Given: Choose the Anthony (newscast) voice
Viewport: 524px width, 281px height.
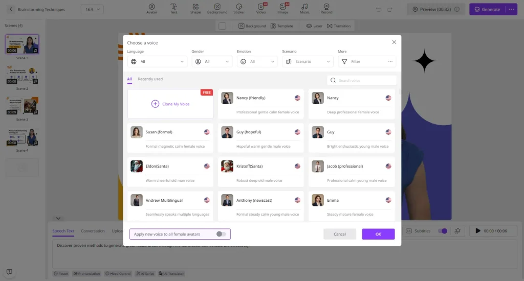Looking at the screenshot, I should (x=261, y=206).
